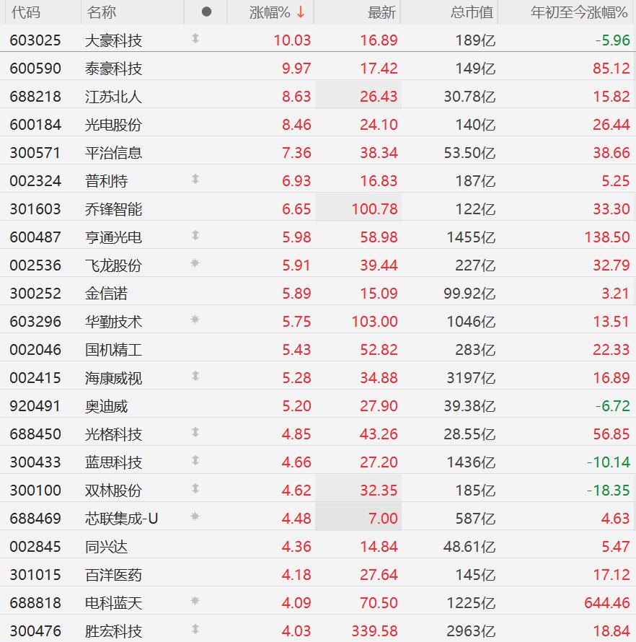
Task: Click the 名称 column header
Action: coord(101,12)
